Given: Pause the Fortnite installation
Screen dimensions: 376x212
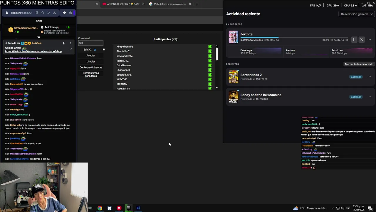Looking at the screenshot, I should pyautogui.click(x=354, y=40).
